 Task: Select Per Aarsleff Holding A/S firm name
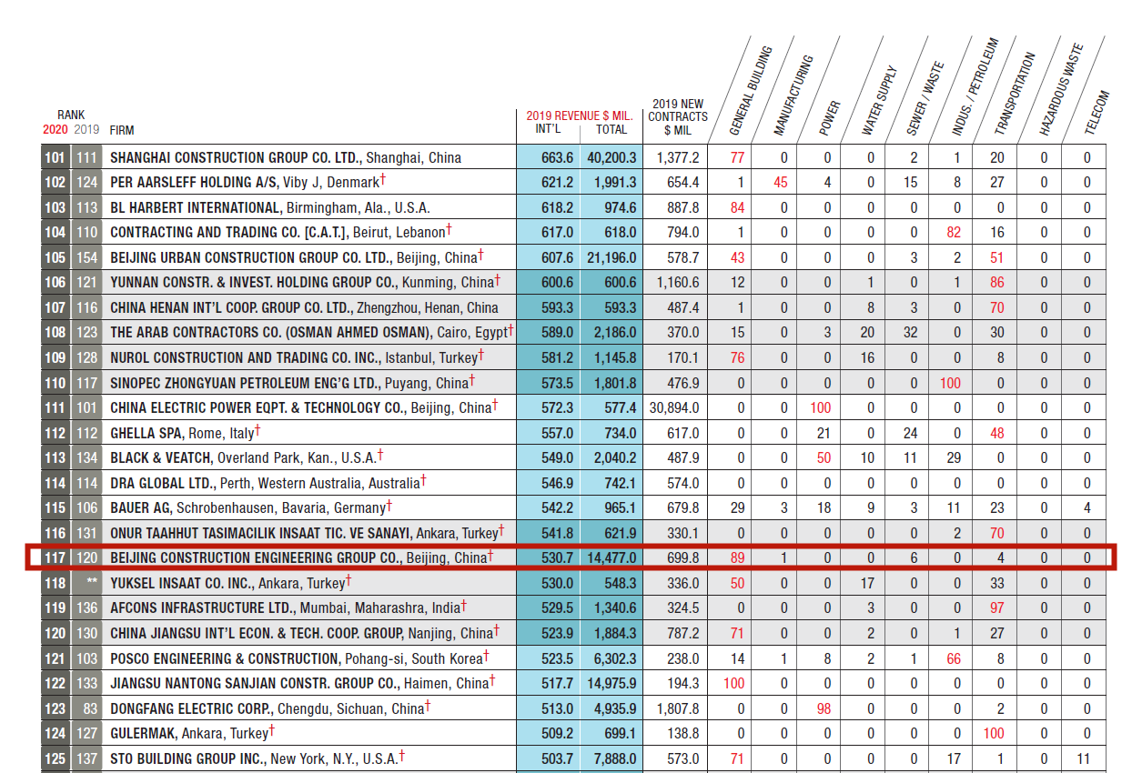pyautogui.click(x=195, y=182)
